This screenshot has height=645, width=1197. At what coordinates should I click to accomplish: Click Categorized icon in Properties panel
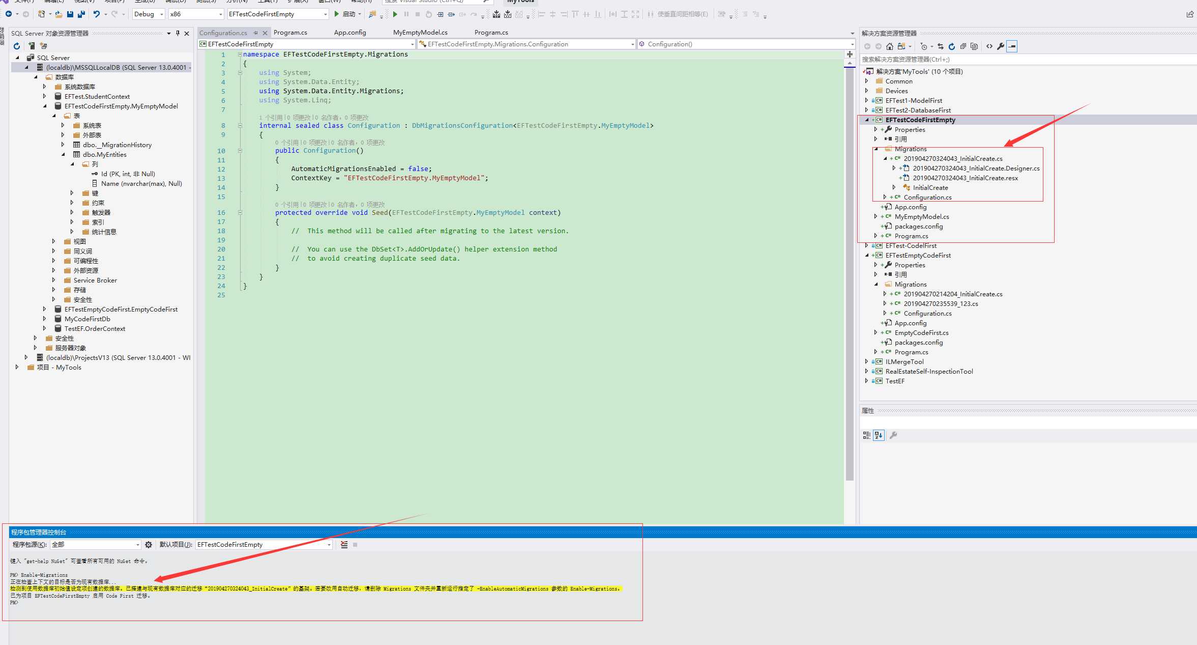pyautogui.click(x=867, y=435)
